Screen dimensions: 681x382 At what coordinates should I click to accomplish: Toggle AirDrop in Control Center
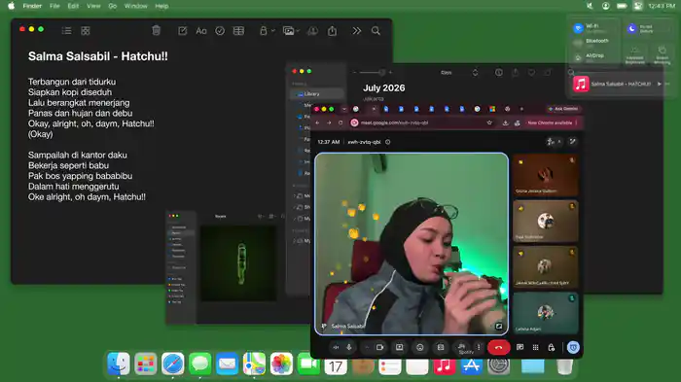click(x=578, y=57)
